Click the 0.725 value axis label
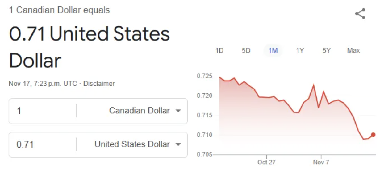Viewport: 384px width, 177px height. pyautogui.click(x=204, y=76)
